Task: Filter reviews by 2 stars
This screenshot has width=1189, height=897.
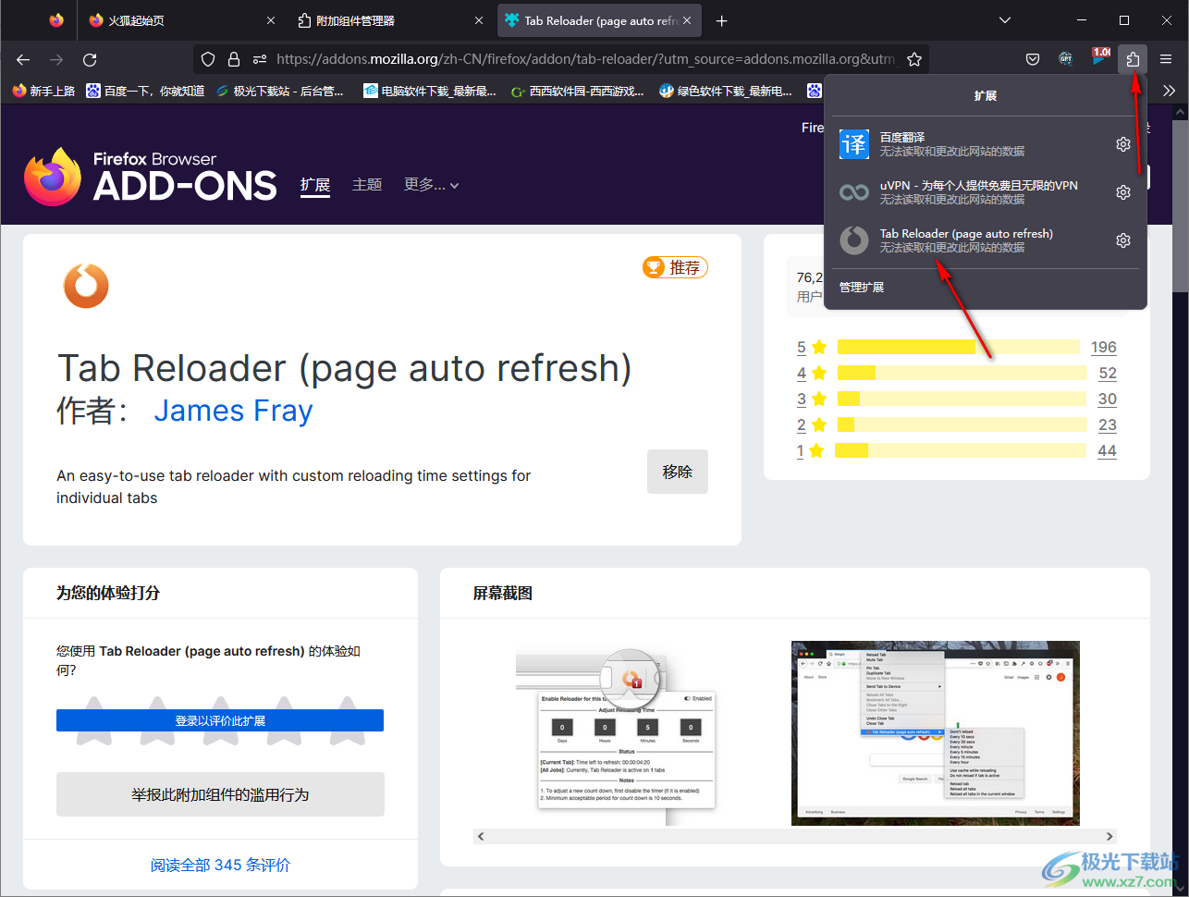Action: tap(811, 425)
